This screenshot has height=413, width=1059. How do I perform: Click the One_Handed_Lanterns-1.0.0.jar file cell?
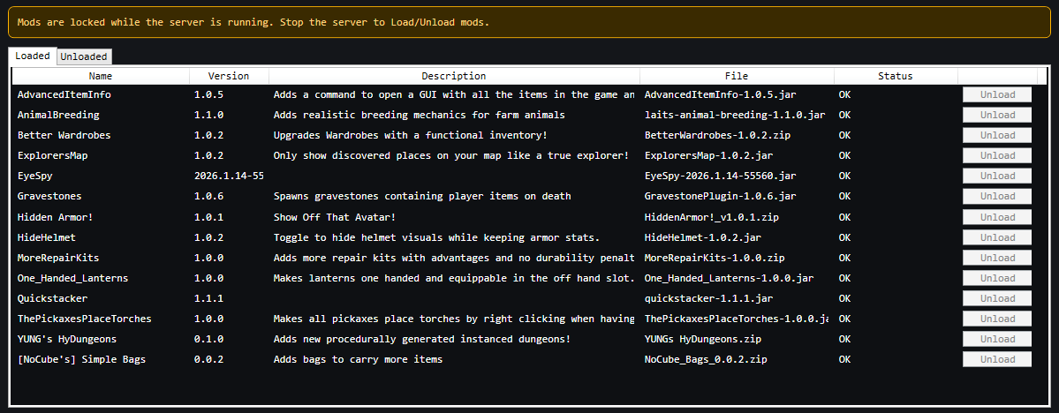pos(730,278)
